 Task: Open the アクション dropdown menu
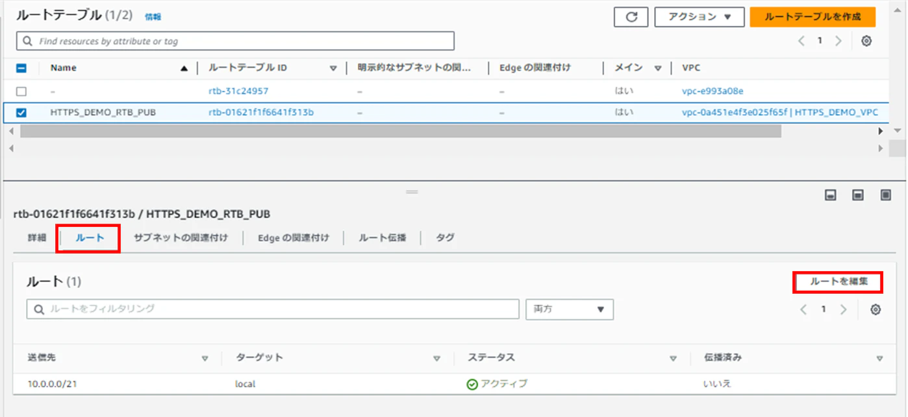[699, 17]
